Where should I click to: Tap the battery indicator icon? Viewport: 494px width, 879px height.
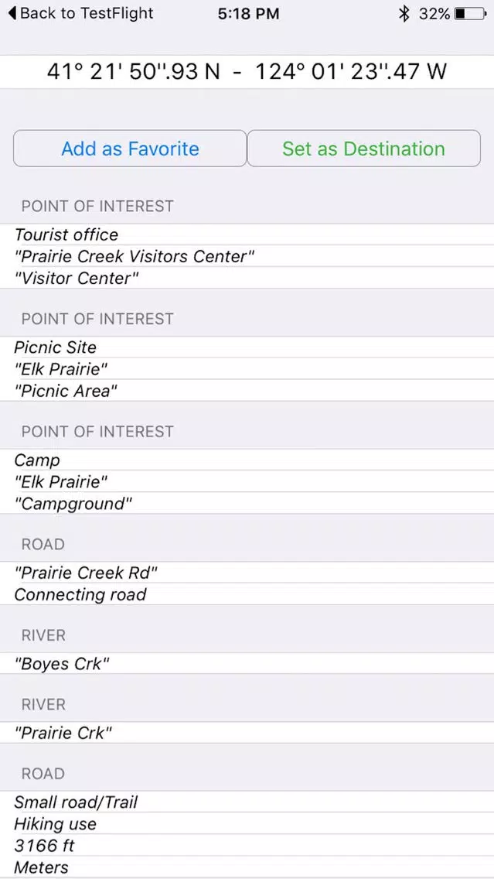pyautogui.click(x=471, y=14)
